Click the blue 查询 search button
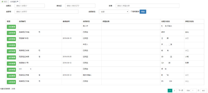The image size is (208, 93). [143, 12]
